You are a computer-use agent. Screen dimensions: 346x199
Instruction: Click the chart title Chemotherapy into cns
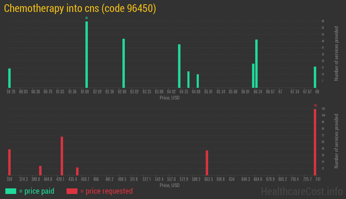point(80,8)
